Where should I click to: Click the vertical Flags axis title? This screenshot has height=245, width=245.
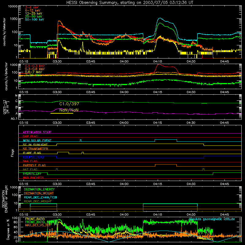point(13,153)
